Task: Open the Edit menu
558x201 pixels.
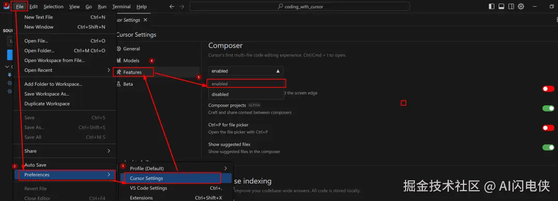Action: (34, 6)
